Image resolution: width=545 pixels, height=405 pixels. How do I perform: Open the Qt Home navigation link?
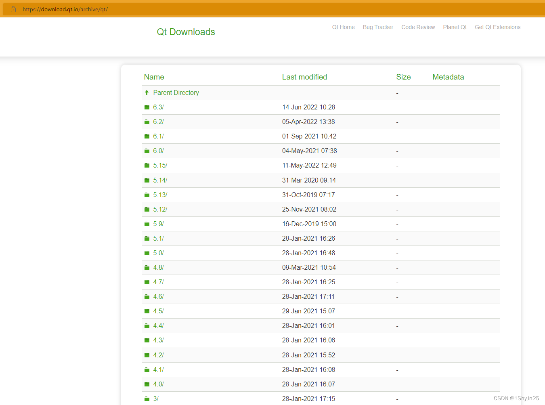pos(343,27)
